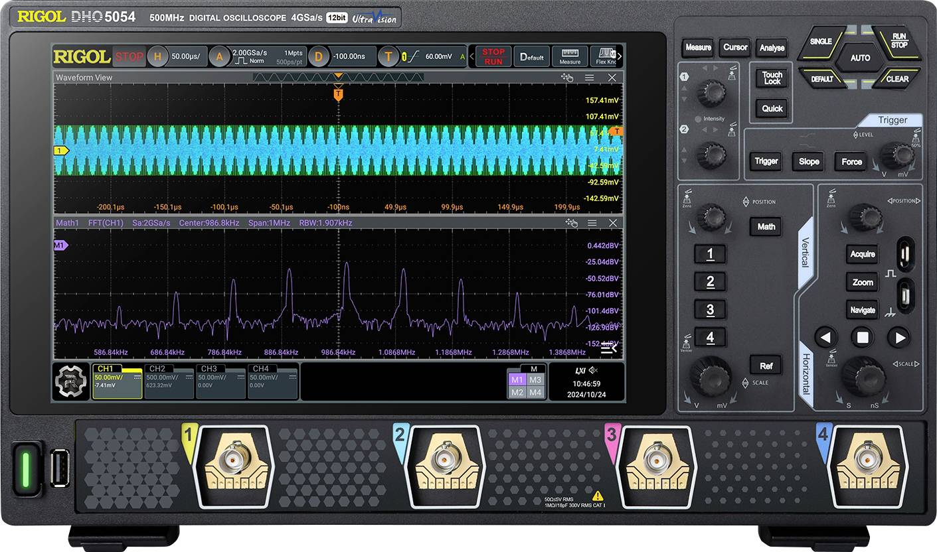Enable the M2 math trace
The image size is (937, 552).
[518, 391]
